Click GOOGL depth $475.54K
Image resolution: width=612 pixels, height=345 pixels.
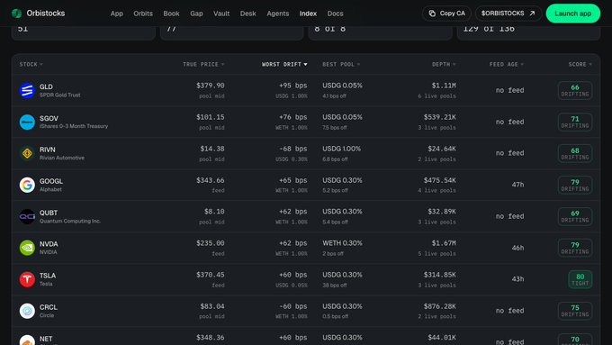click(440, 180)
